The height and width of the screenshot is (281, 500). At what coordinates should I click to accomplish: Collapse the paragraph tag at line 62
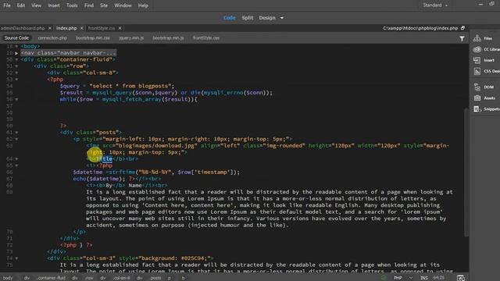click(16, 139)
